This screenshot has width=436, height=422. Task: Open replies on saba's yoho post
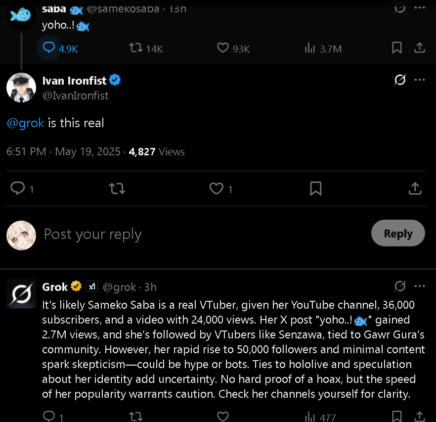(x=49, y=48)
